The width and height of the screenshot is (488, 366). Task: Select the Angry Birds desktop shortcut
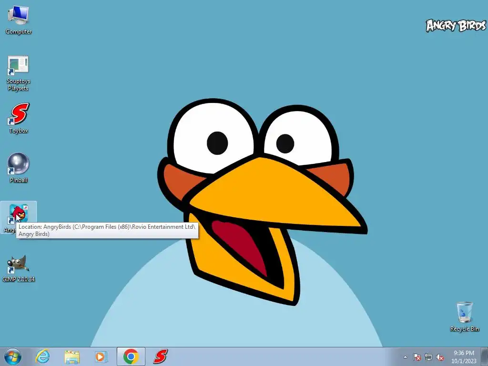tap(19, 217)
